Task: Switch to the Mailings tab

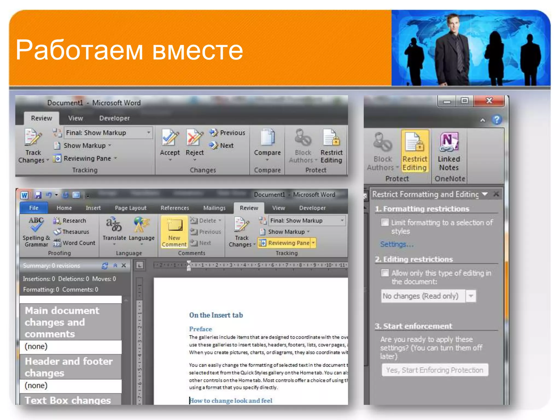Action: click(214, 208)
